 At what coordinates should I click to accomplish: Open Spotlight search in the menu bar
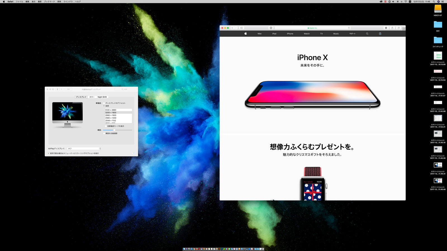click(434, 1)
